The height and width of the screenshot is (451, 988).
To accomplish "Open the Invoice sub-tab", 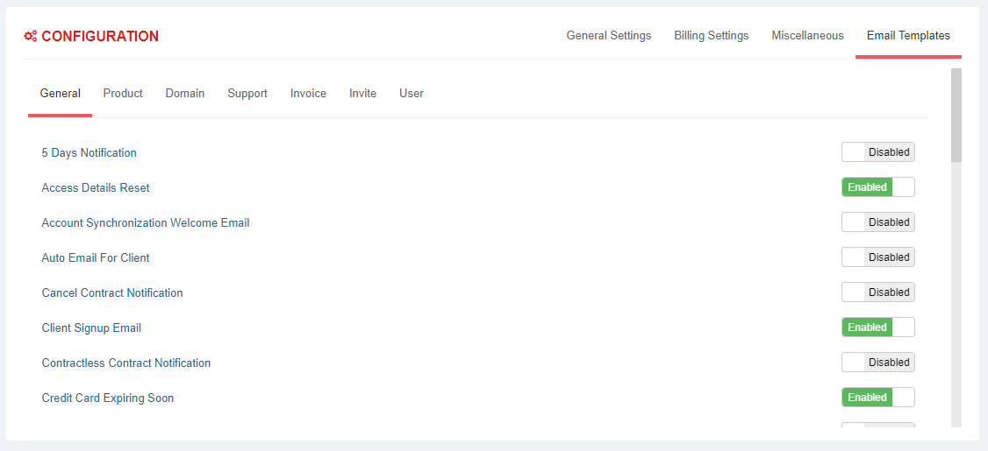I will (308, 94).
